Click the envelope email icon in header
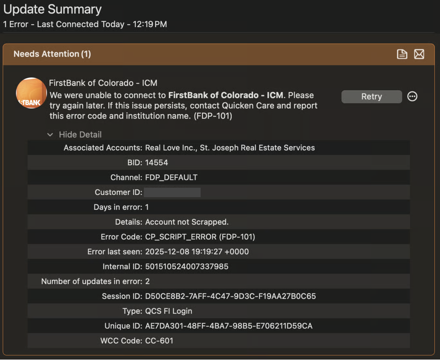This screenshot has height=362, width=440. click(x=419, y=54)
